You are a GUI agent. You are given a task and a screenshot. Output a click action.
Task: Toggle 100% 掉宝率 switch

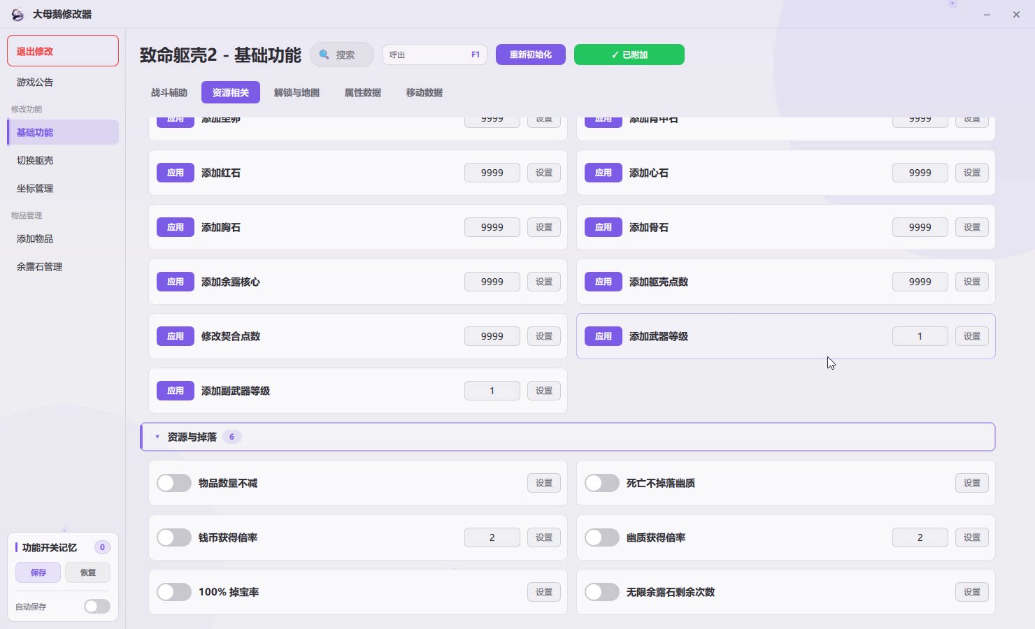pos(174,592)
